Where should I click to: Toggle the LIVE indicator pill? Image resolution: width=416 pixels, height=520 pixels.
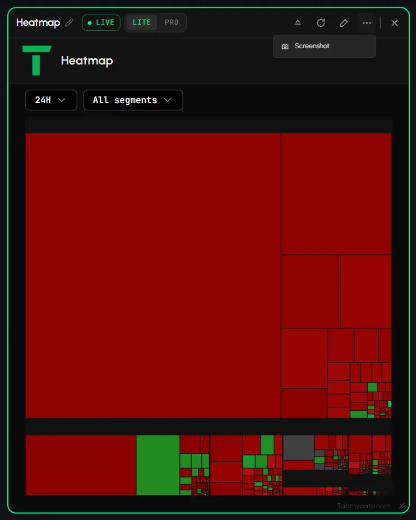tap(101, 22)
